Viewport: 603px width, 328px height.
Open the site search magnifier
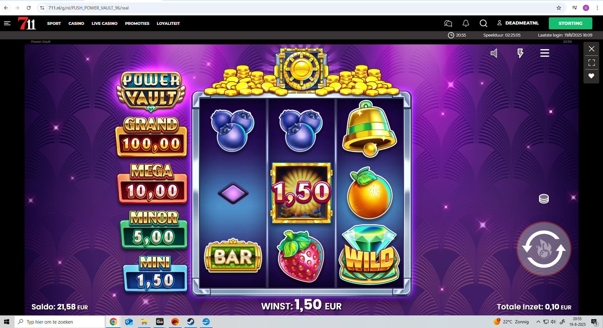(483, 23)
